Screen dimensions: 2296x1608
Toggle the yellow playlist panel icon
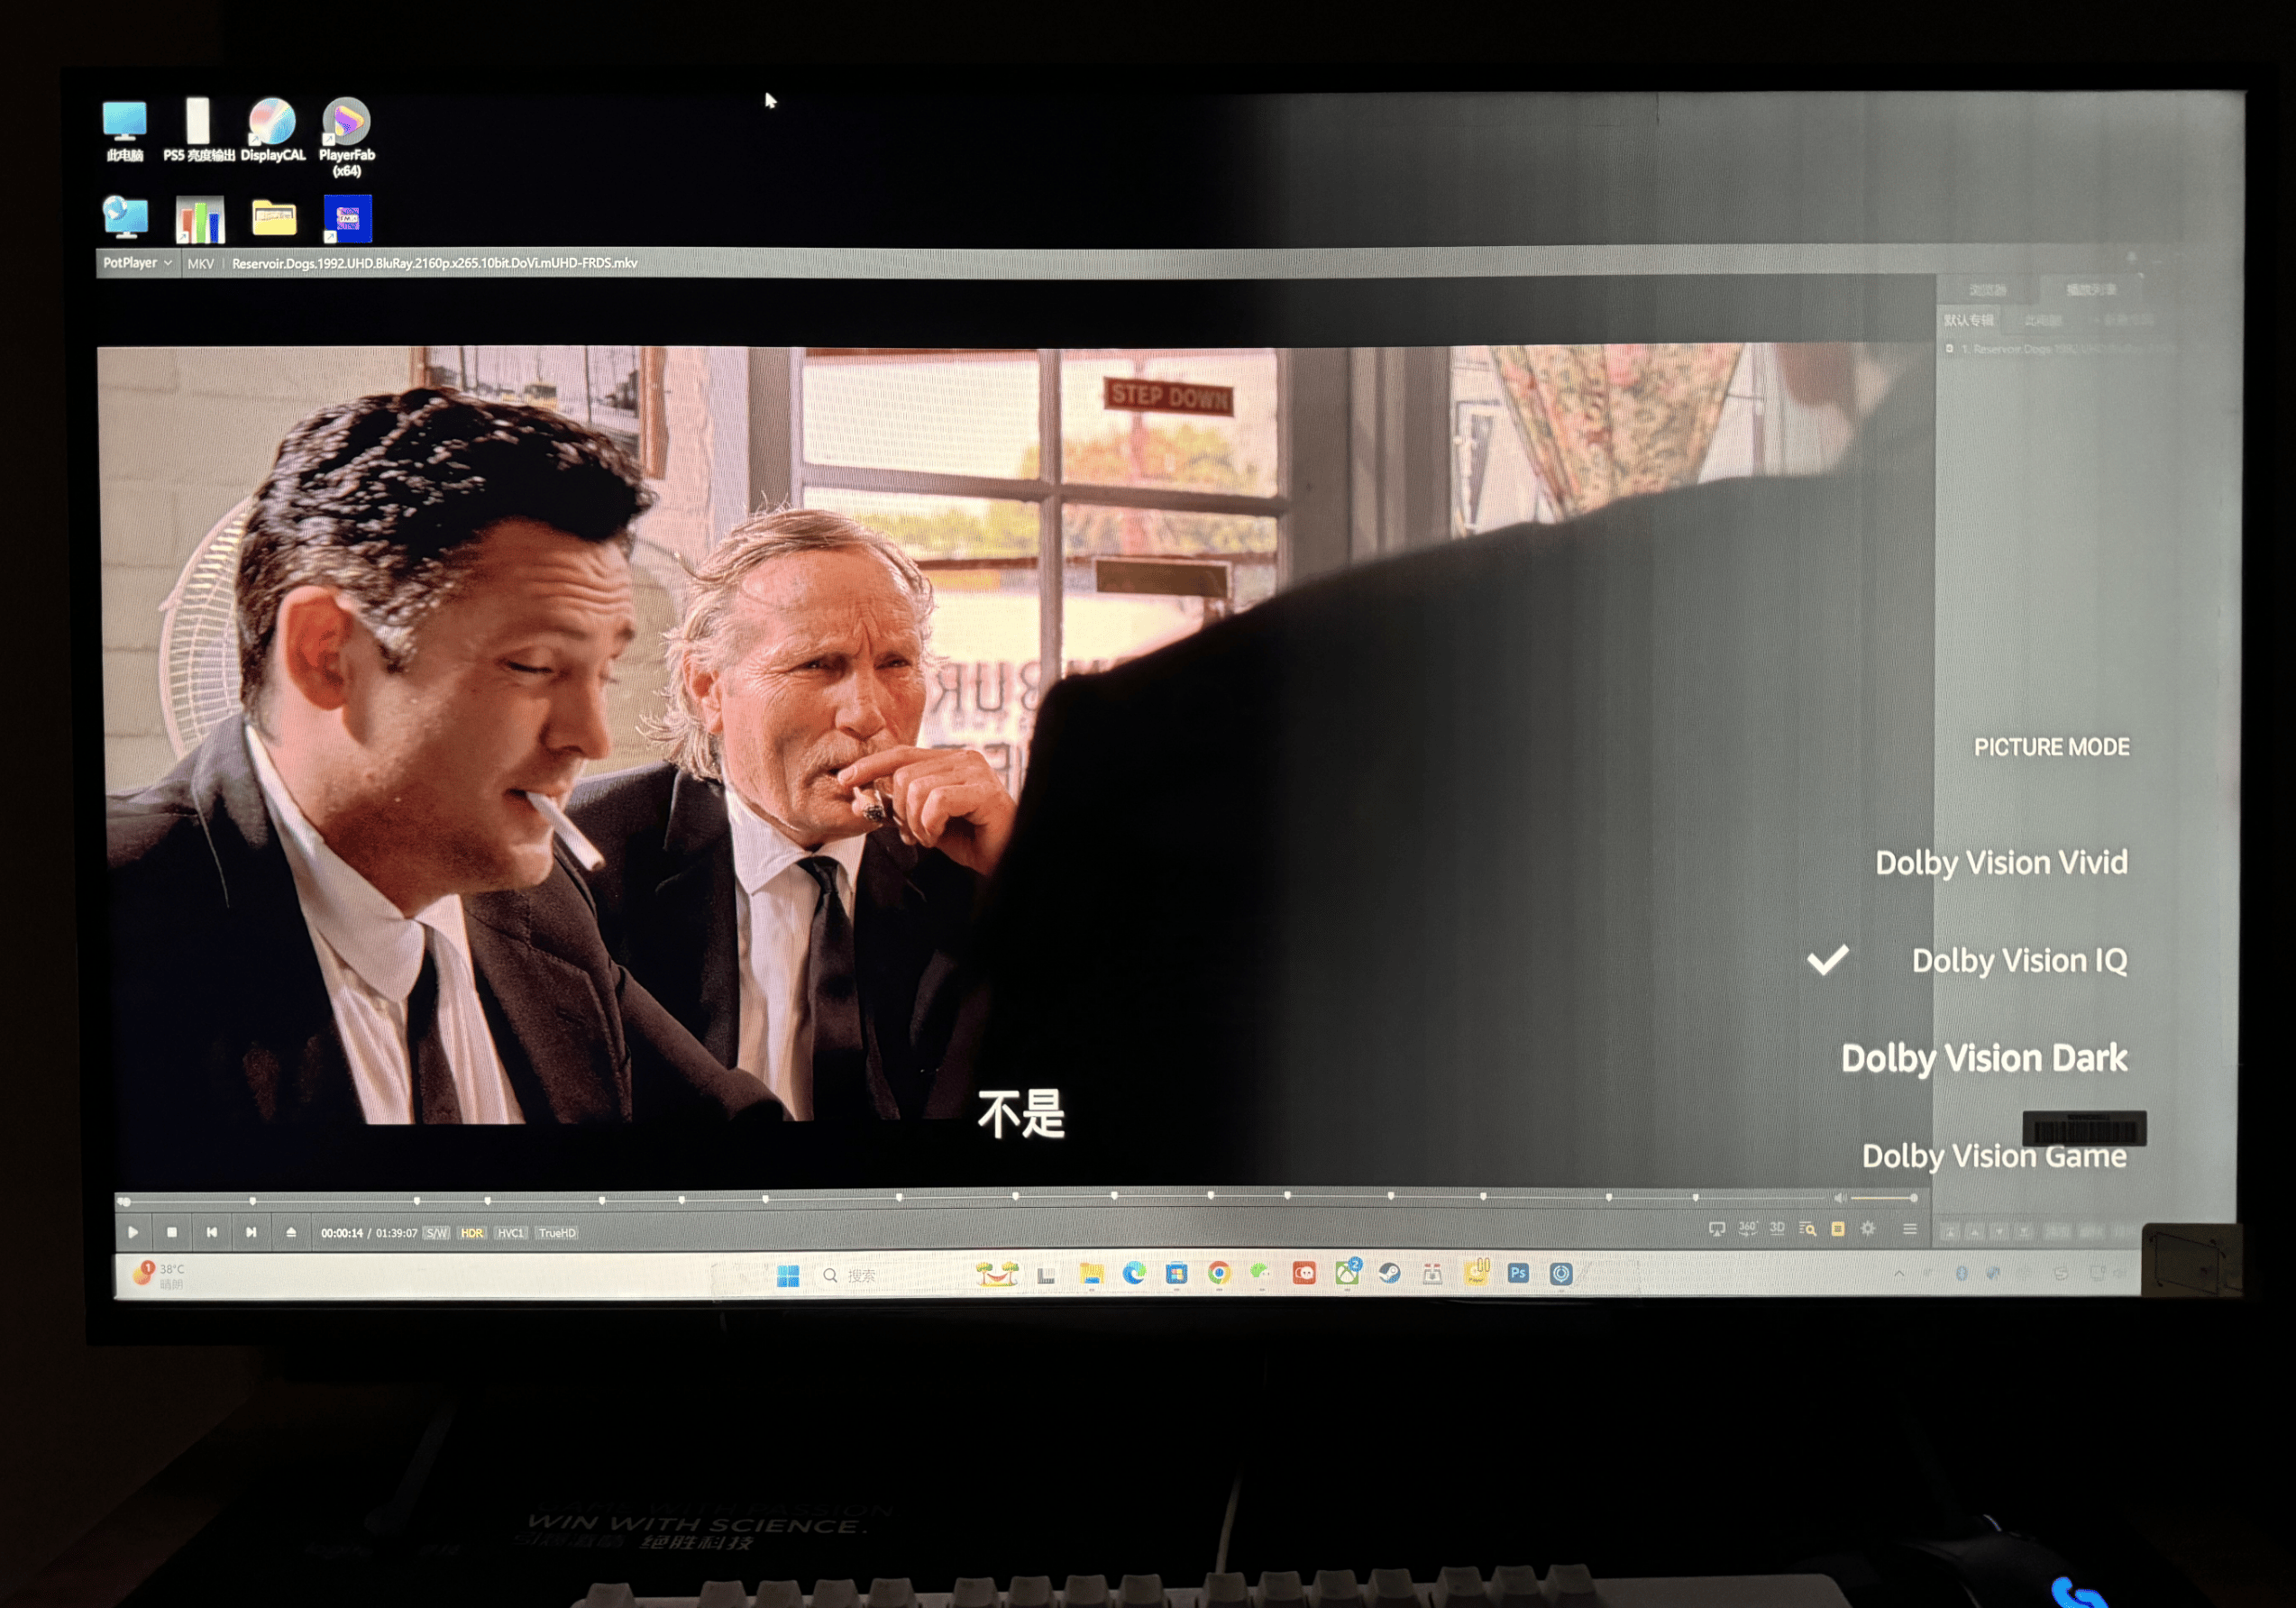tap(1838, 1229)
